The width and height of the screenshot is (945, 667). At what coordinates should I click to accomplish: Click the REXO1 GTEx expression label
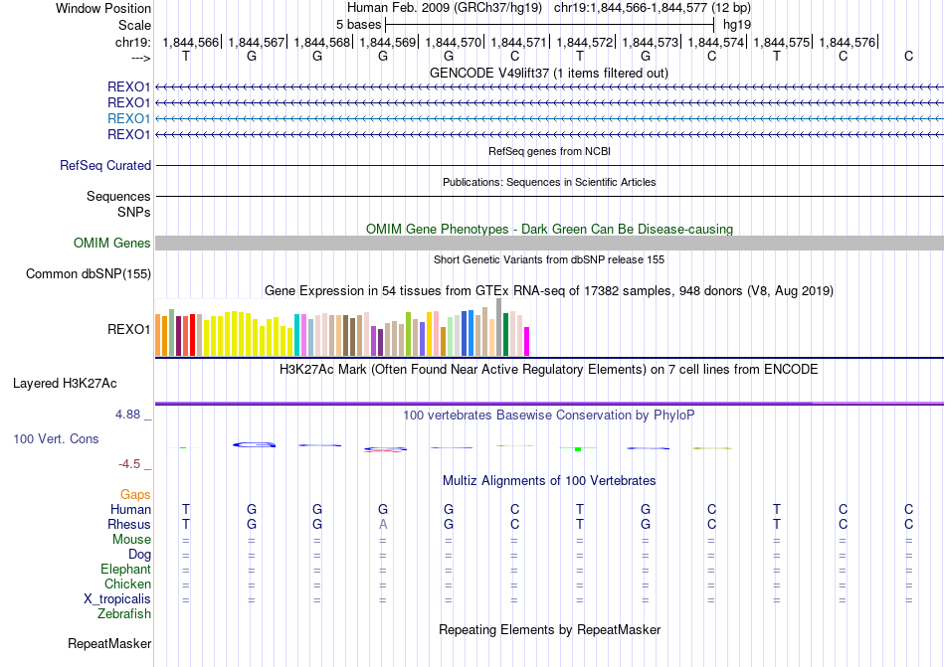point(128,329)
